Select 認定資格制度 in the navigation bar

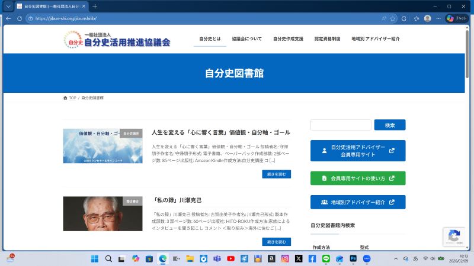[x=327, y=39]
